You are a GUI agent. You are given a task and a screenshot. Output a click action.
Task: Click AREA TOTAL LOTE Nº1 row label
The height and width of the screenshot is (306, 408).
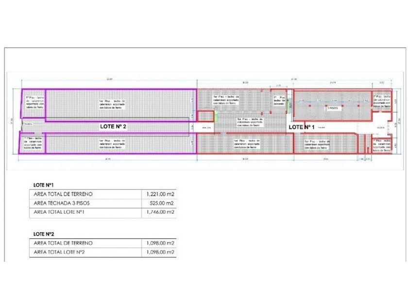(x=59, y=212)
